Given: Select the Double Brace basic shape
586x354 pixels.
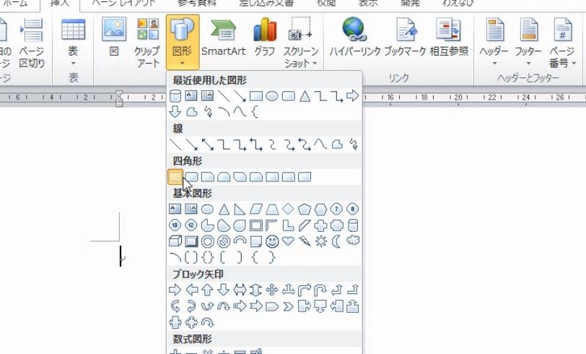Looking at the screenshot, I should click(207, 257).
